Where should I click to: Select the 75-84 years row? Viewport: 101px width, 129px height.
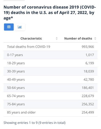click(50, 104)
